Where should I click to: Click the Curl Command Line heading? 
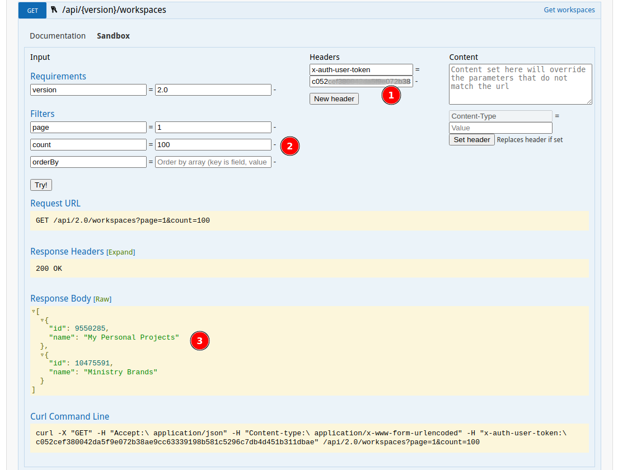click(70, 416)
